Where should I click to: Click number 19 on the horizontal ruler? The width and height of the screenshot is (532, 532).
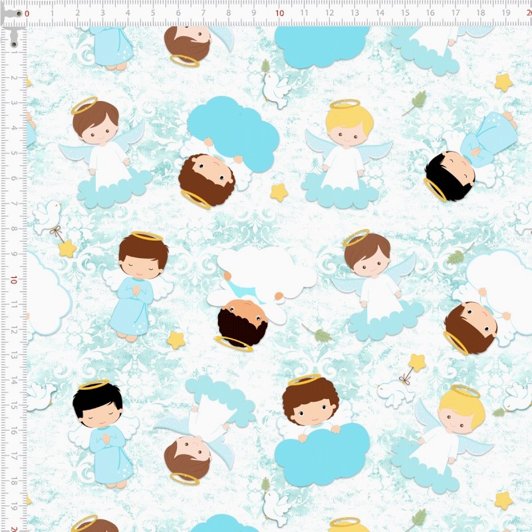506,13
